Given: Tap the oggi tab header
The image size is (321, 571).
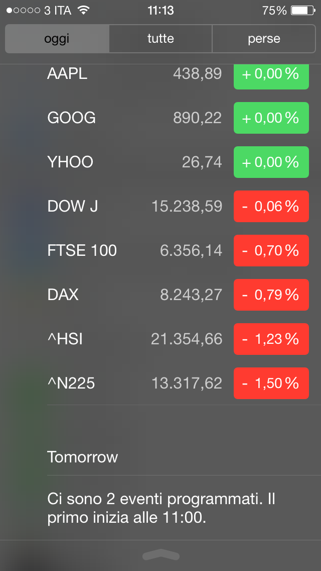Looking at the screenshot, I should (x=57, y=39).
